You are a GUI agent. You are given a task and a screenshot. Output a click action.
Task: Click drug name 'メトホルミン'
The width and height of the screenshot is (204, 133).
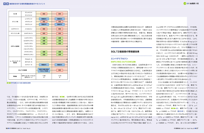(29, 29)
